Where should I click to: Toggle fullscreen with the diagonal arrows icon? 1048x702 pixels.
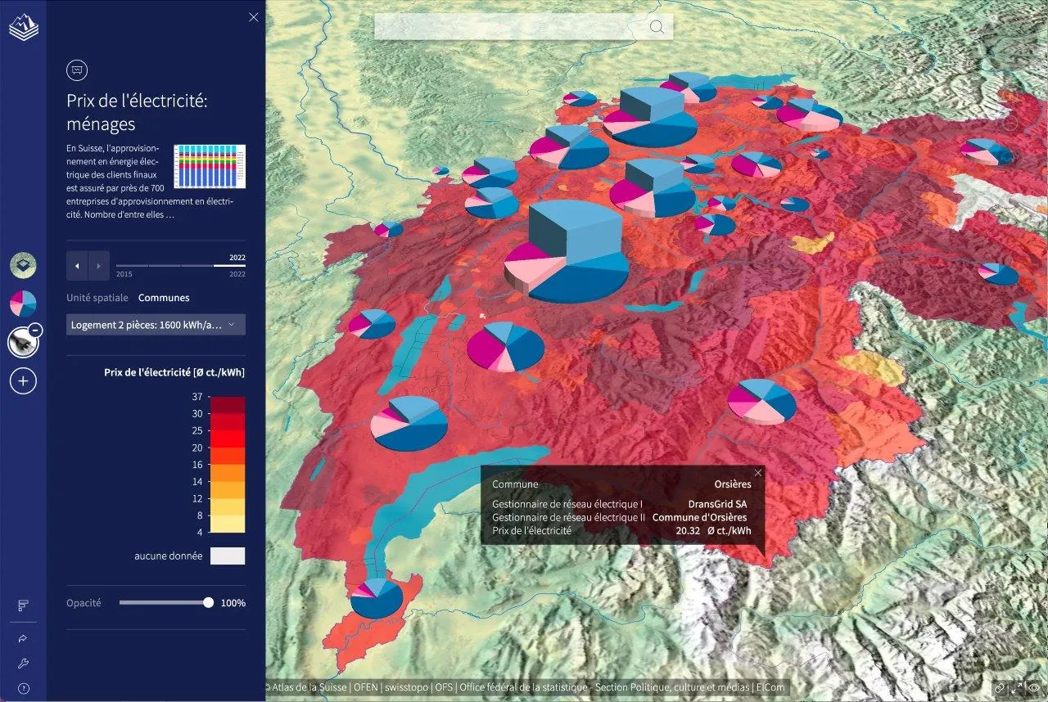1017,690
